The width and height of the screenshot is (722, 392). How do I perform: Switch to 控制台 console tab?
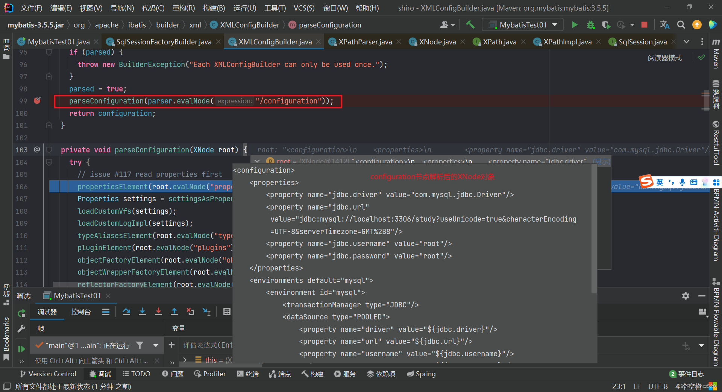pyautogui.click(x=81, y=312)
